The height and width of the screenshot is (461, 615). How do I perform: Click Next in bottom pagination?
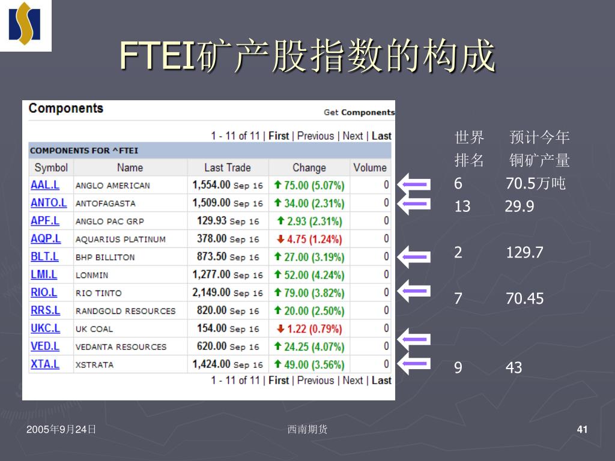[353, 381]
